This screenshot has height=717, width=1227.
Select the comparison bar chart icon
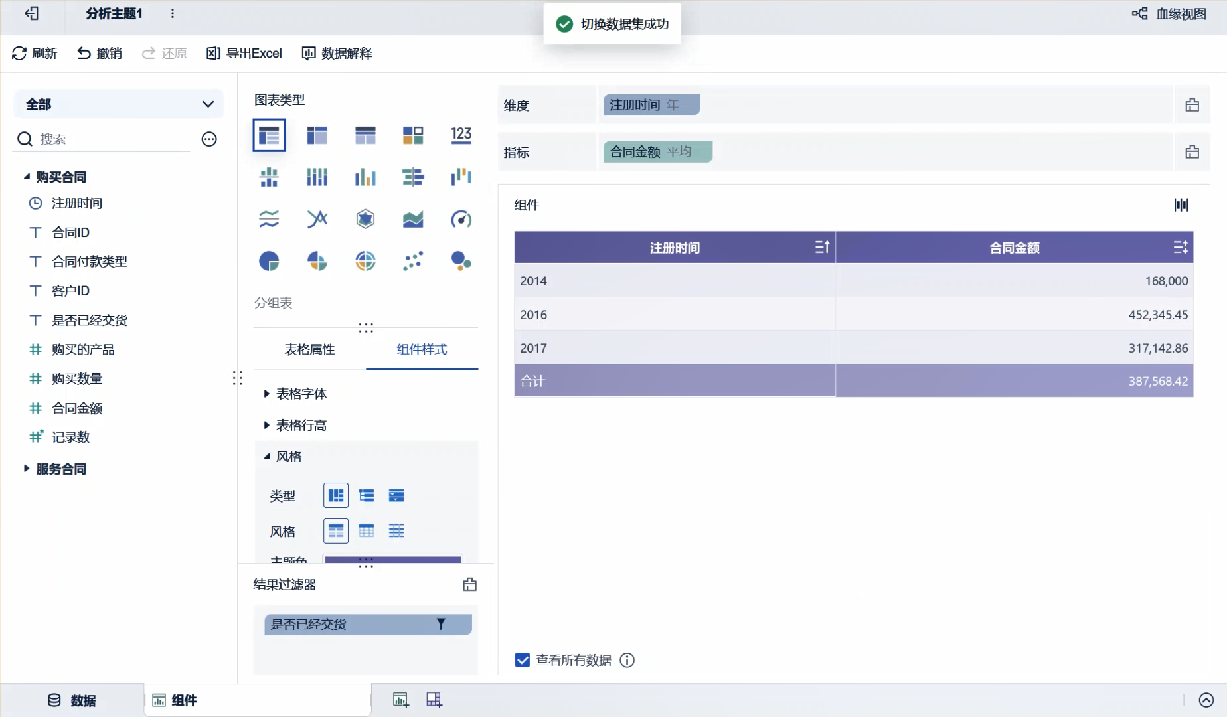[413, 177]
